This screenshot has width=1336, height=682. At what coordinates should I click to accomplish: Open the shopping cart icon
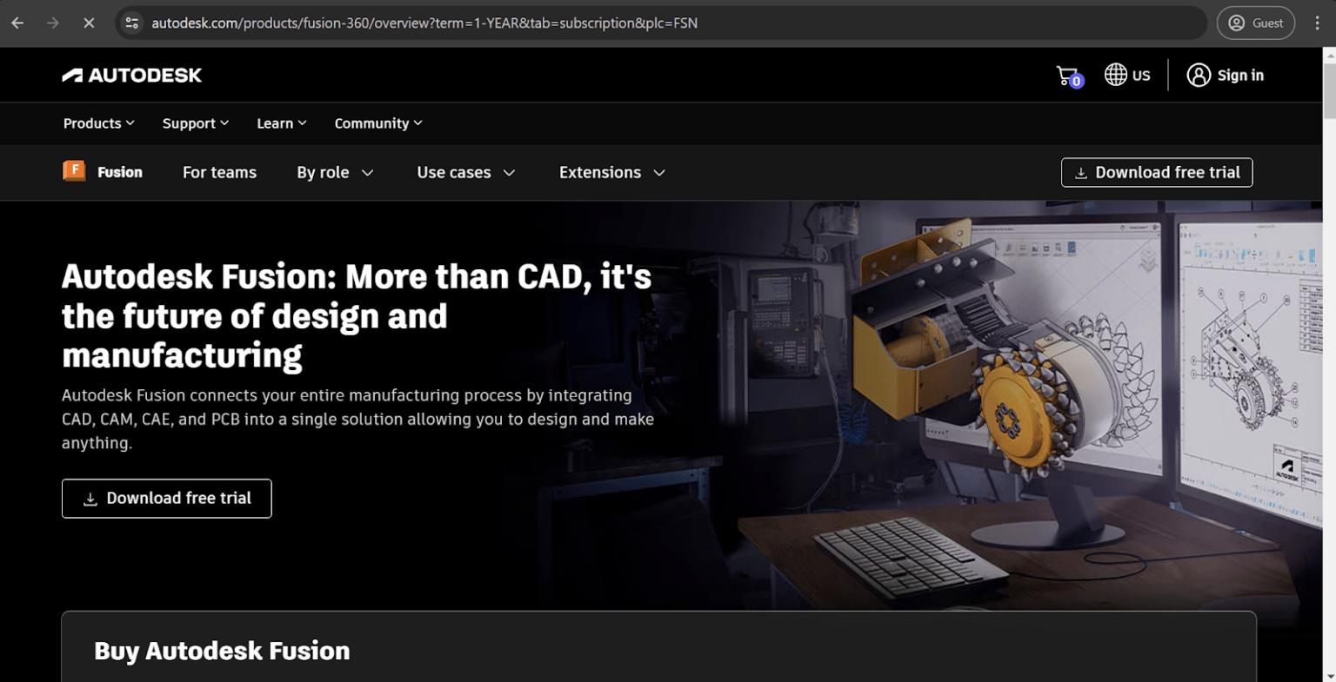coord(1067,75)
